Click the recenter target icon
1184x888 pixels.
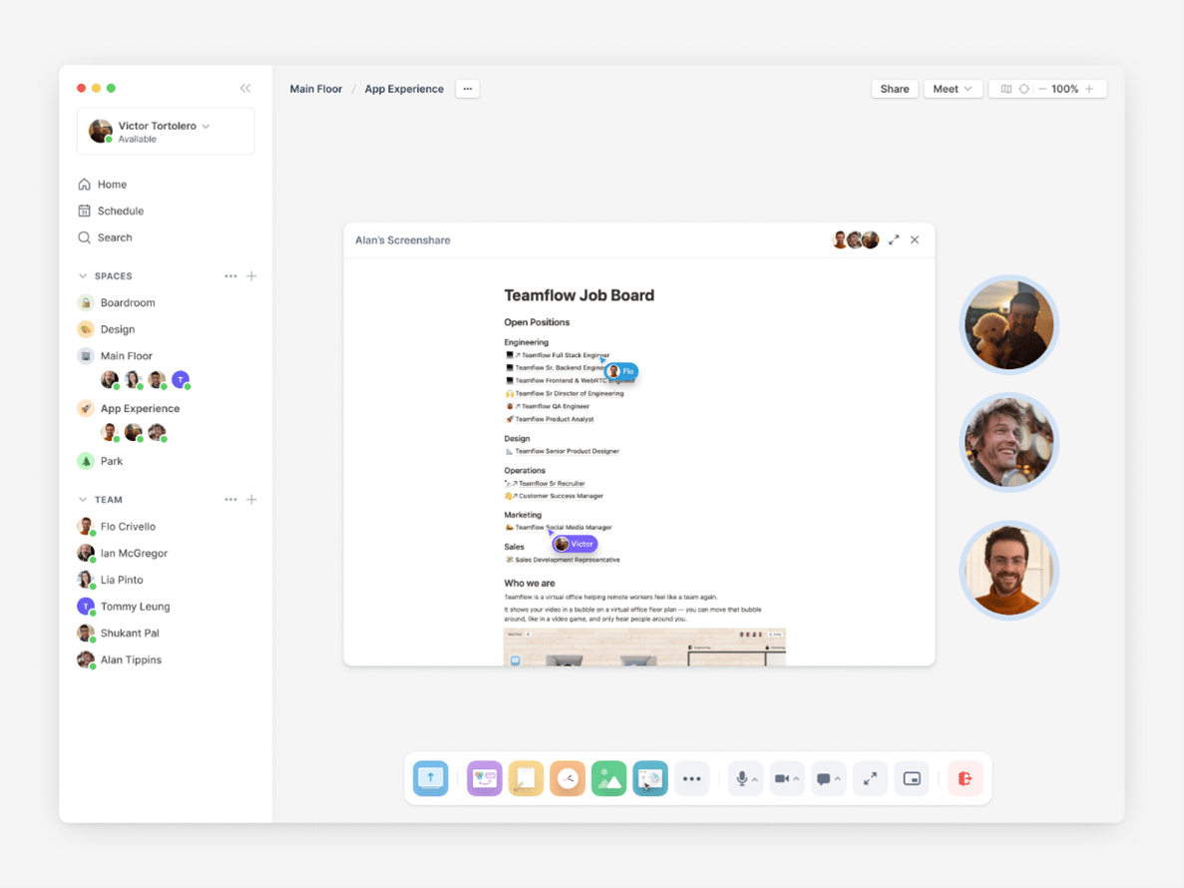(1024, 89)
